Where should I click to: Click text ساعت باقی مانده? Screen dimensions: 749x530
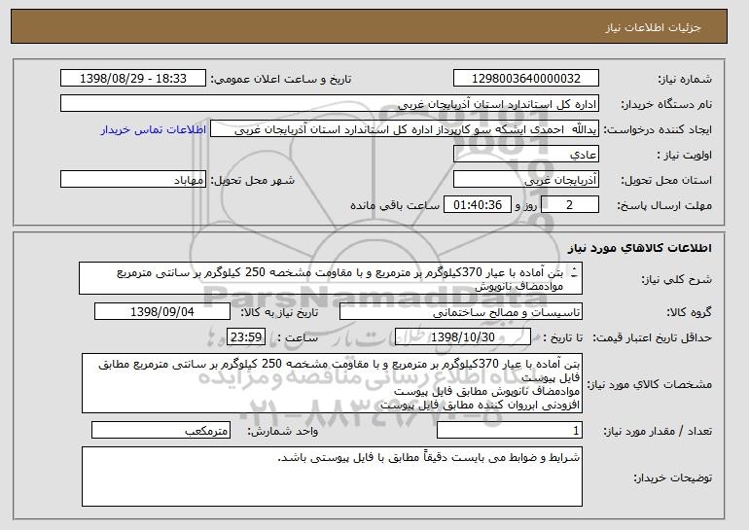[395, 205]
